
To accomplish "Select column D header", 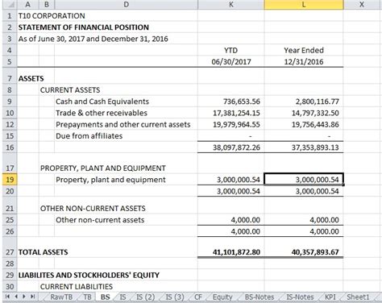I will [x=126, y=4].
